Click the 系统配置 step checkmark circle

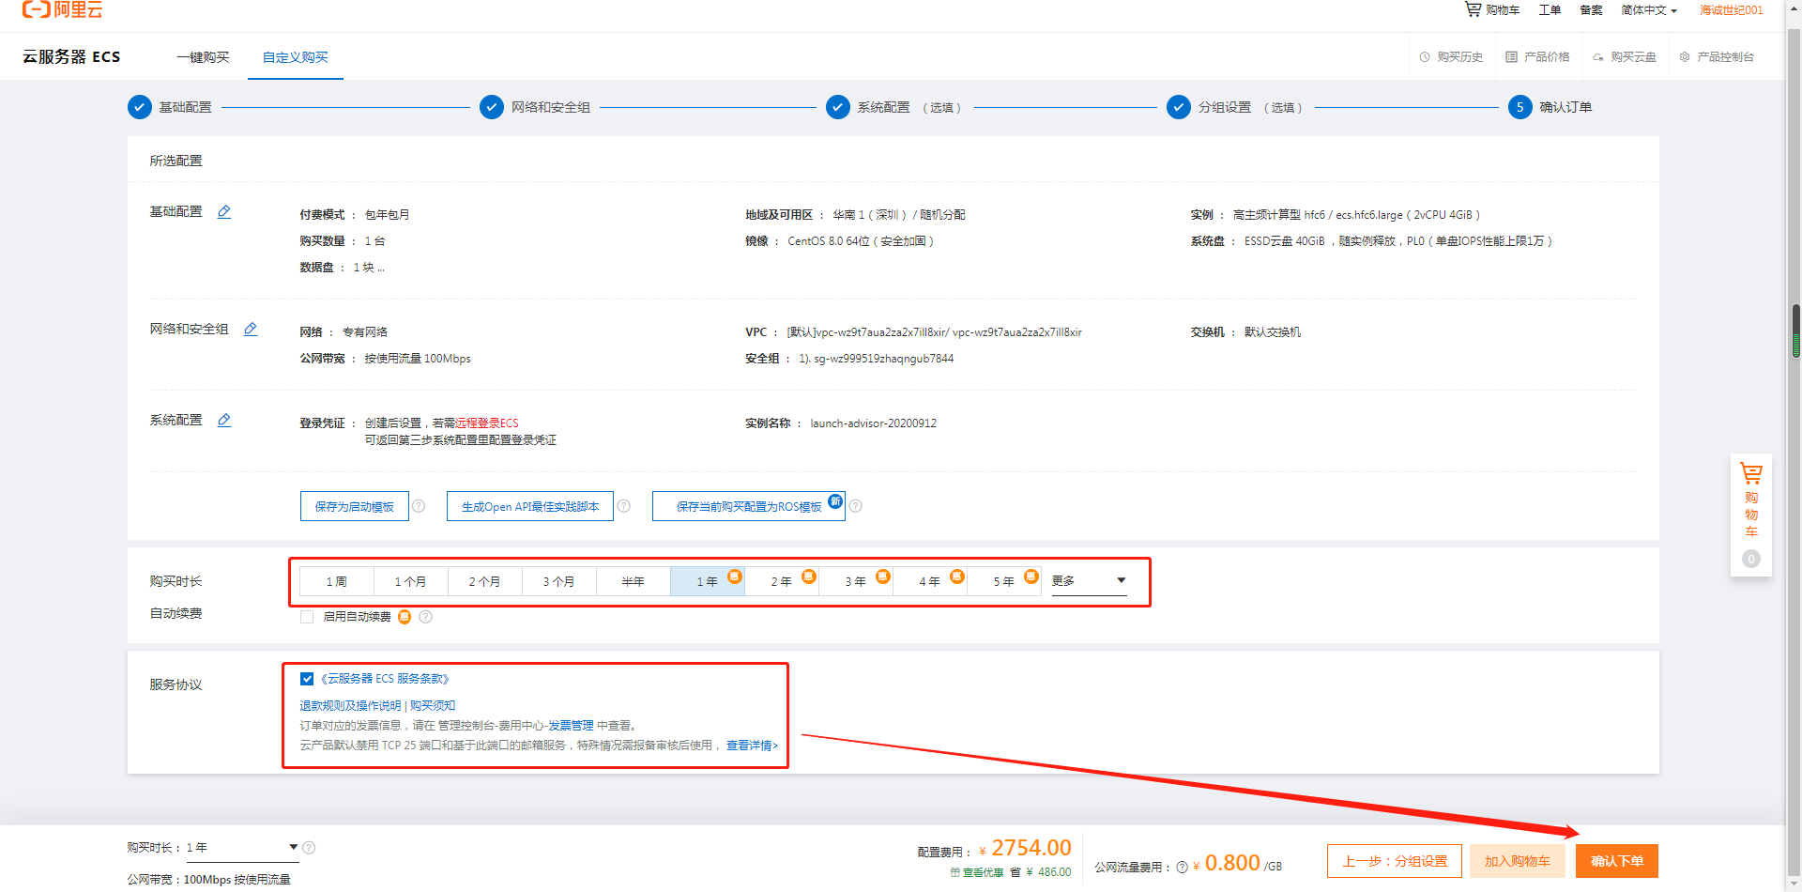tap(838, 107)
